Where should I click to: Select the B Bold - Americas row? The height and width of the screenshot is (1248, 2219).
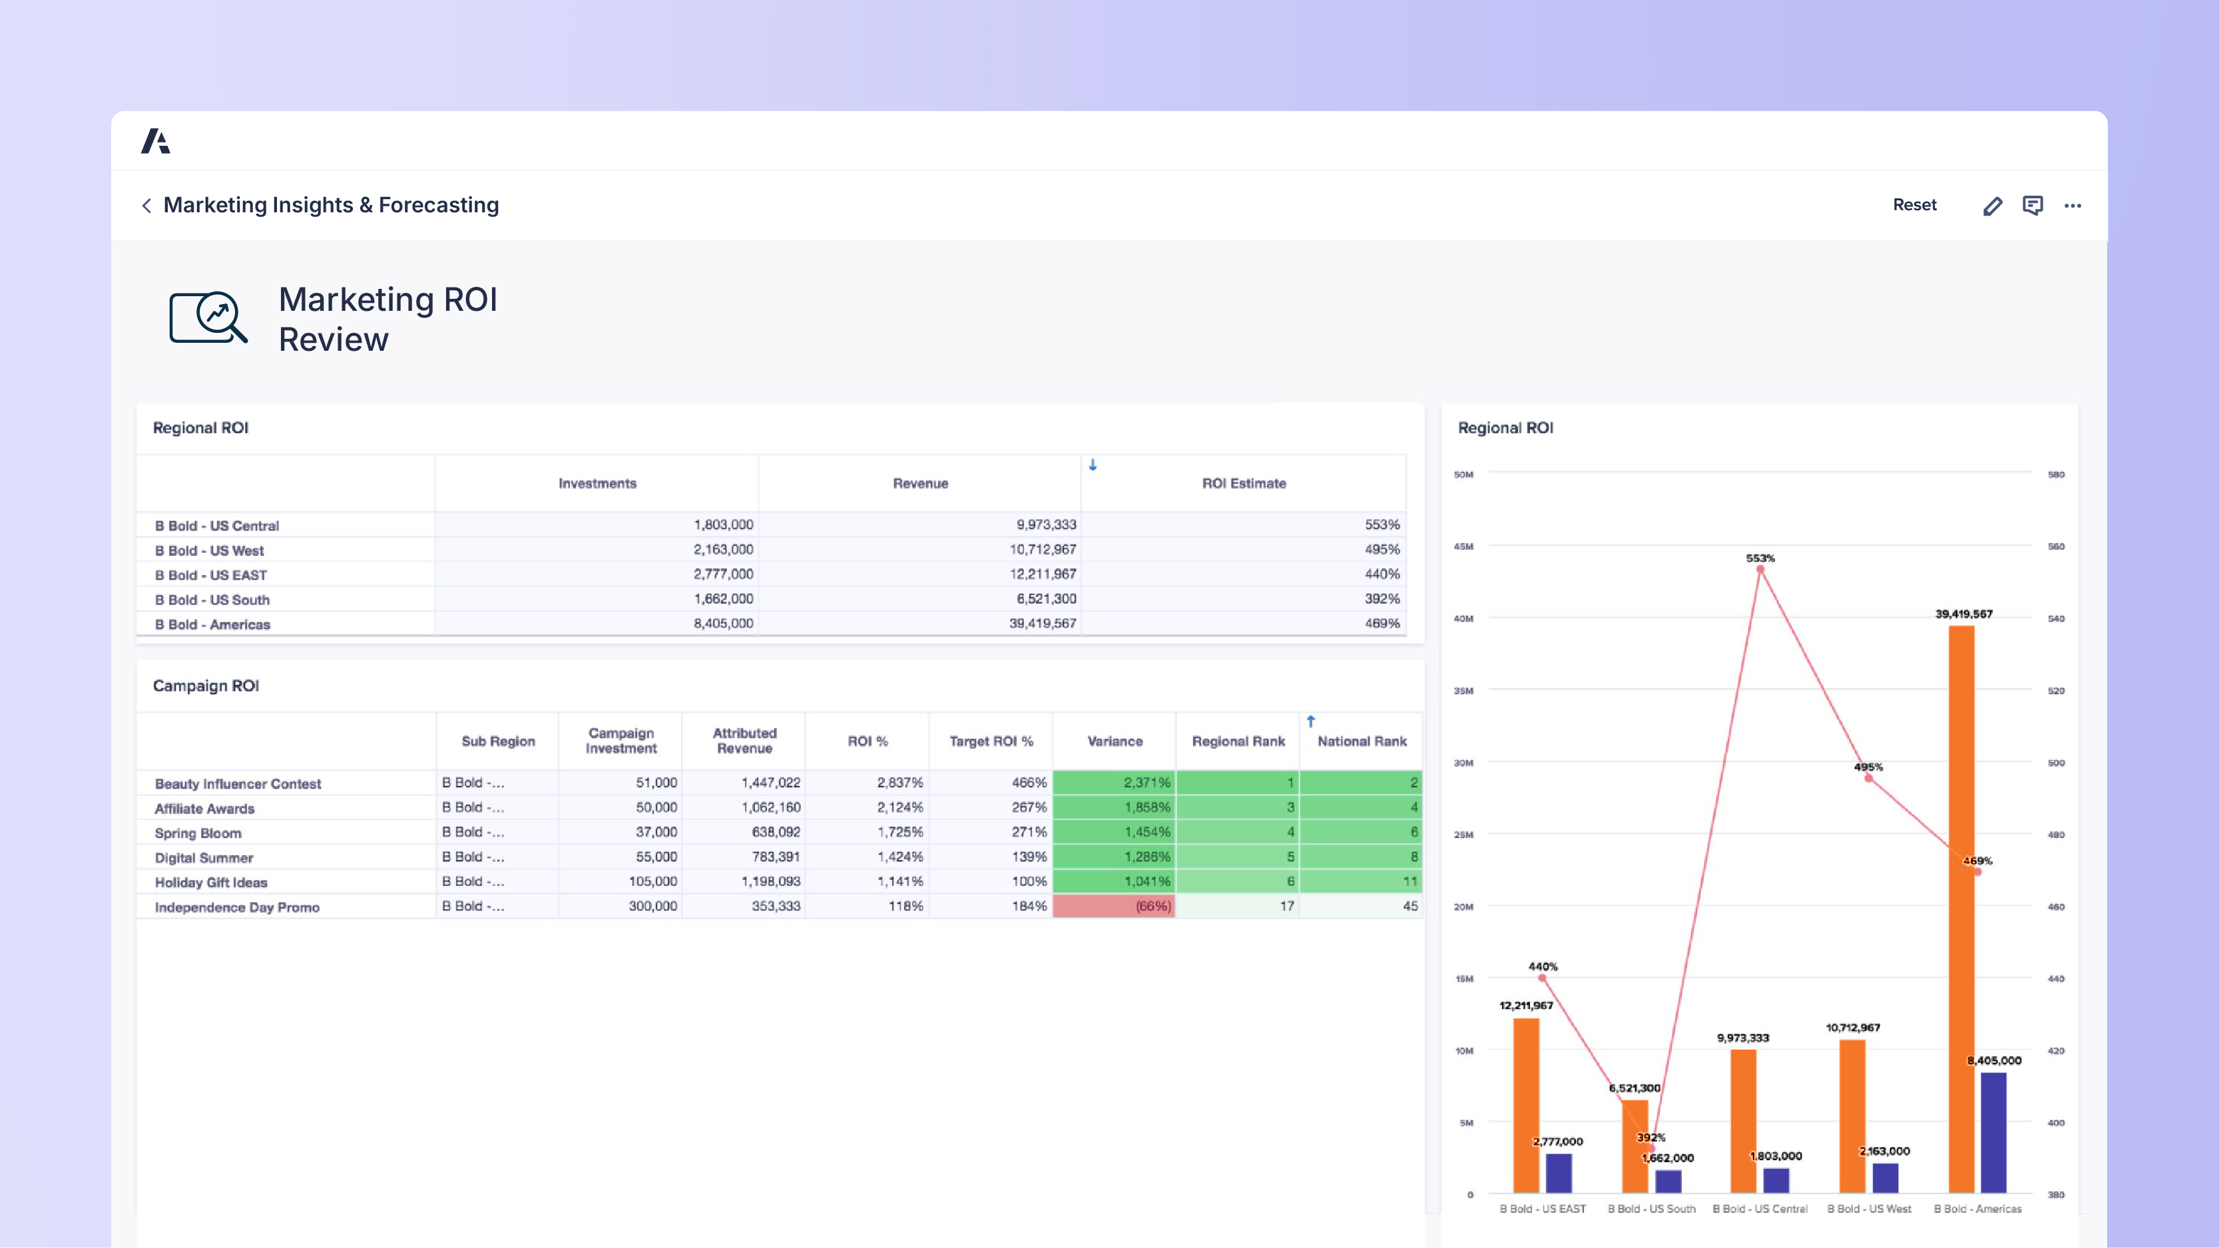coord(212,624)
